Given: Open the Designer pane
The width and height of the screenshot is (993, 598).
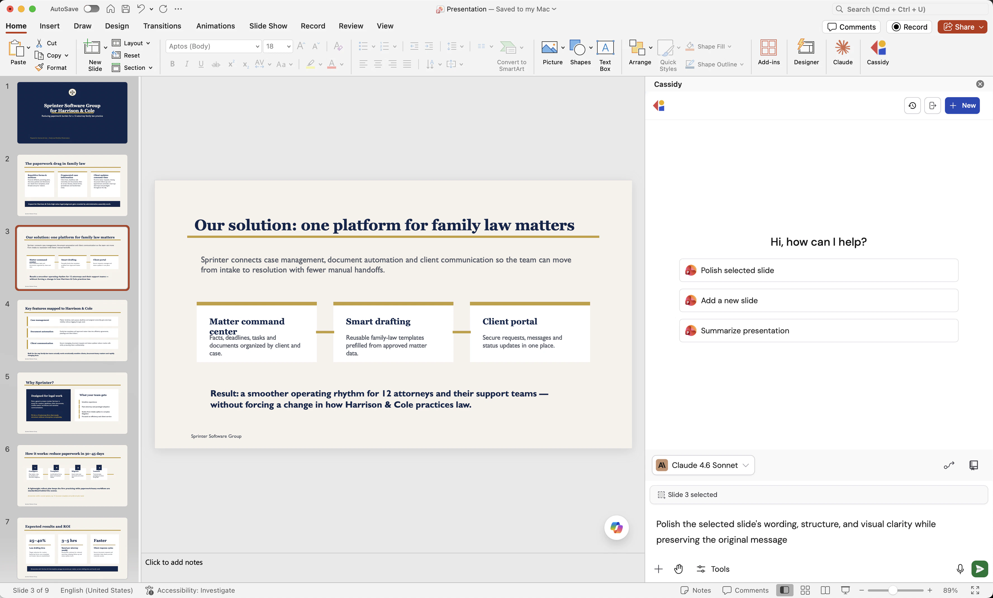Looking at the screenshot, I should [806, 53].
